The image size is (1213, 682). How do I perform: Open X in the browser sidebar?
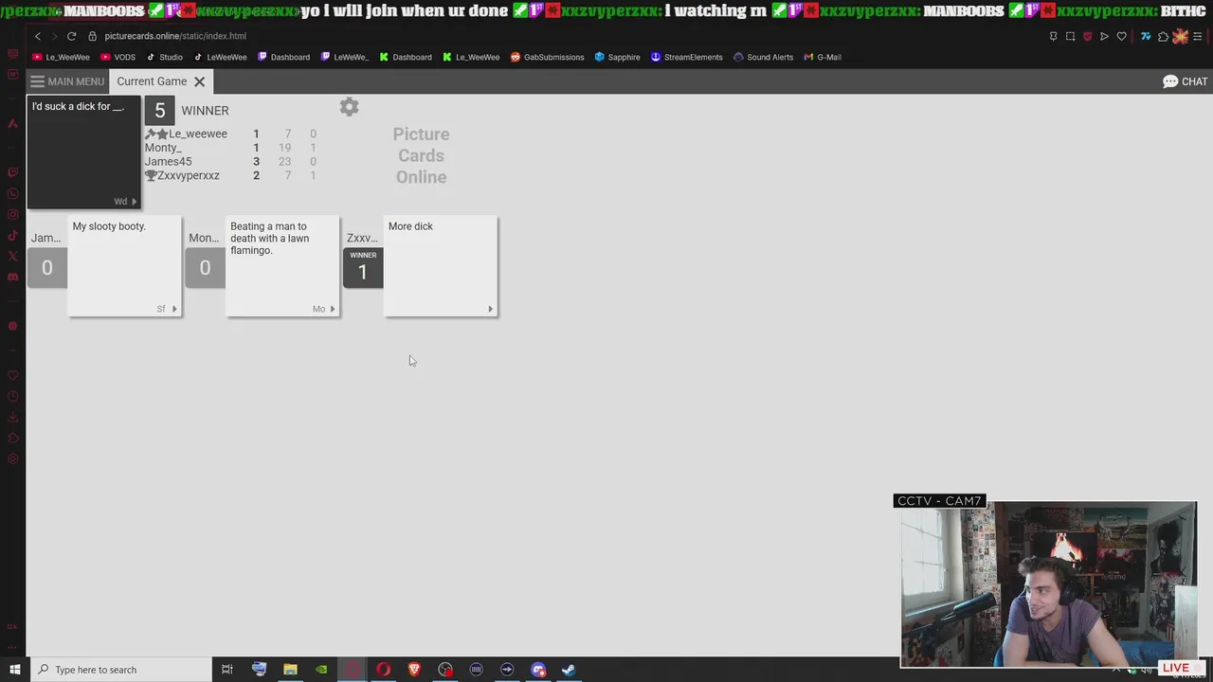click(x=12, y=257)
